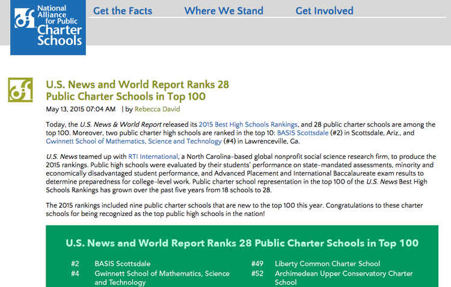Screen dimensions: 451x287
Task: Select #4 Gwinnett School entry in green list
Action: click(x=150, y=277)
